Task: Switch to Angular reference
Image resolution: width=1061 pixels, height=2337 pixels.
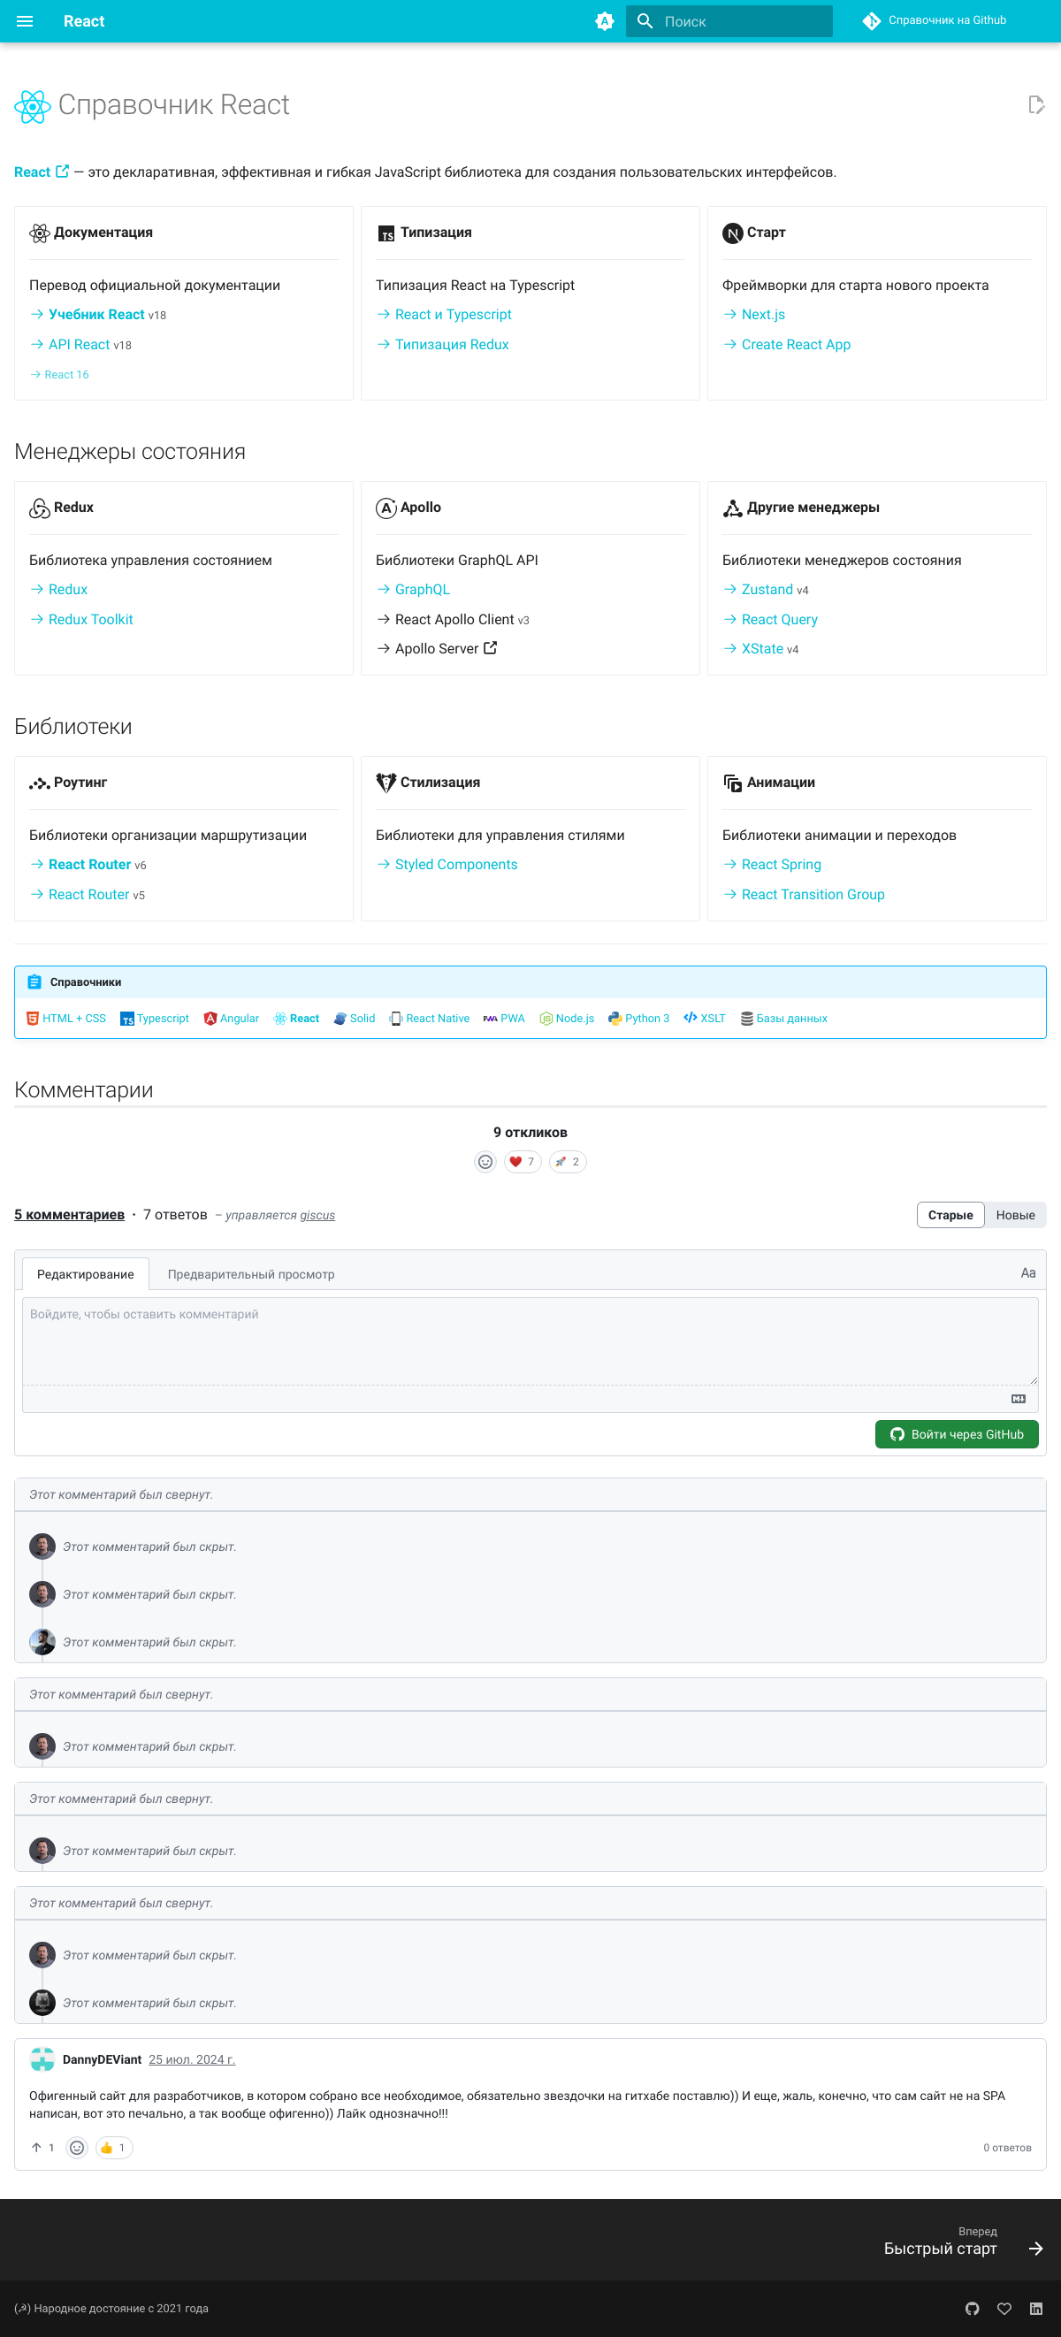Action: pyautogui.click(x=232, y=1019)
